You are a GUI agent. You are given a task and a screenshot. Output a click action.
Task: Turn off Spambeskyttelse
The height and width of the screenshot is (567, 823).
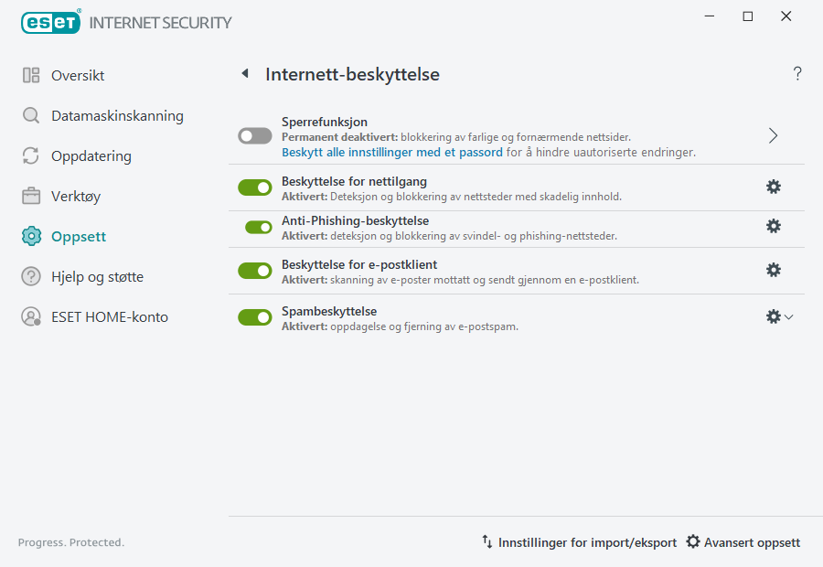pyautogui.click(x=255, y=316)
